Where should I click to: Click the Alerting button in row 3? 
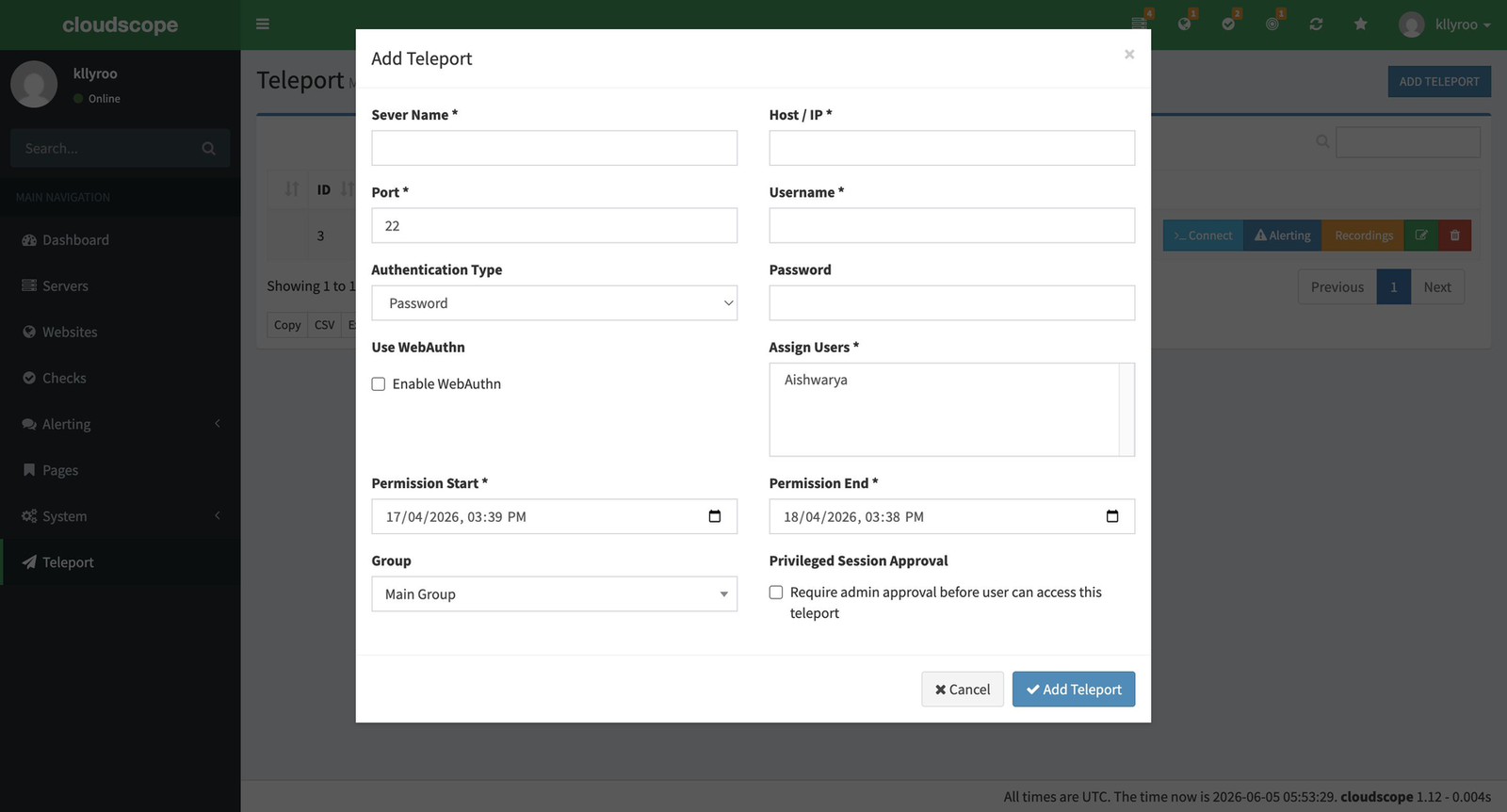pyautogui.click(x=1282, y=235)
